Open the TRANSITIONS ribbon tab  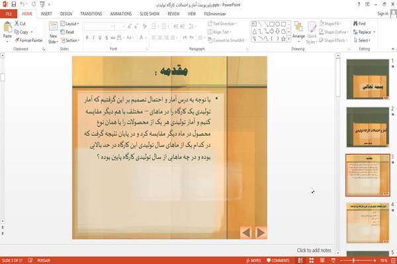coord(91,14)
